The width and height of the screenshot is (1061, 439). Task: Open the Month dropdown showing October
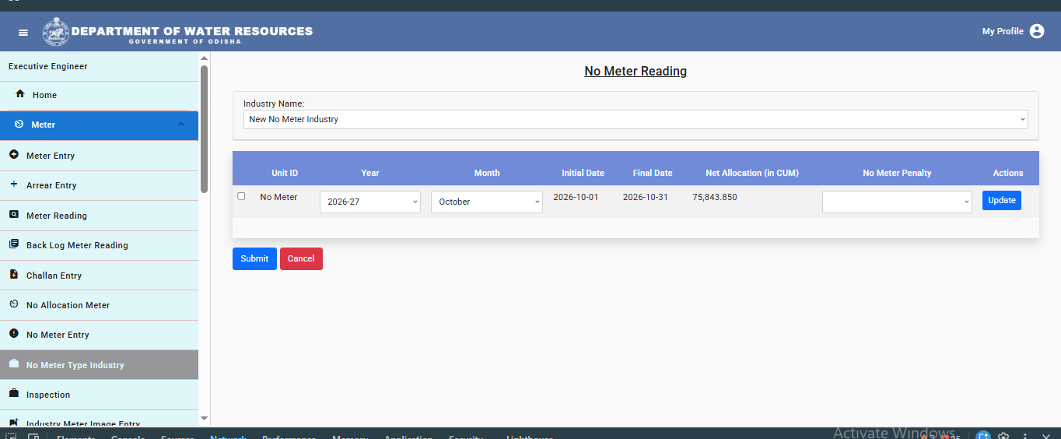[x=487, y=202]
